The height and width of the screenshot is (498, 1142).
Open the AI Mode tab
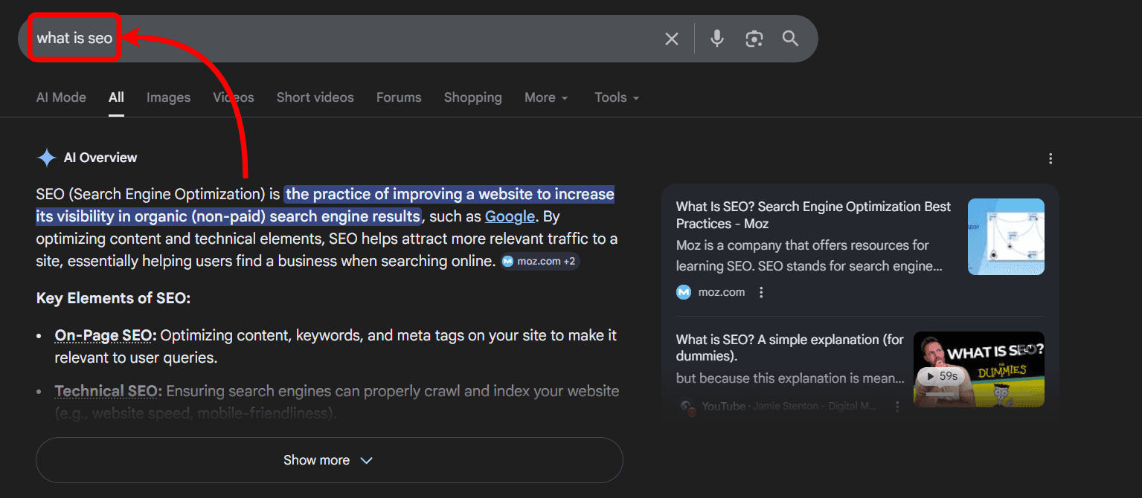(60, 97)
